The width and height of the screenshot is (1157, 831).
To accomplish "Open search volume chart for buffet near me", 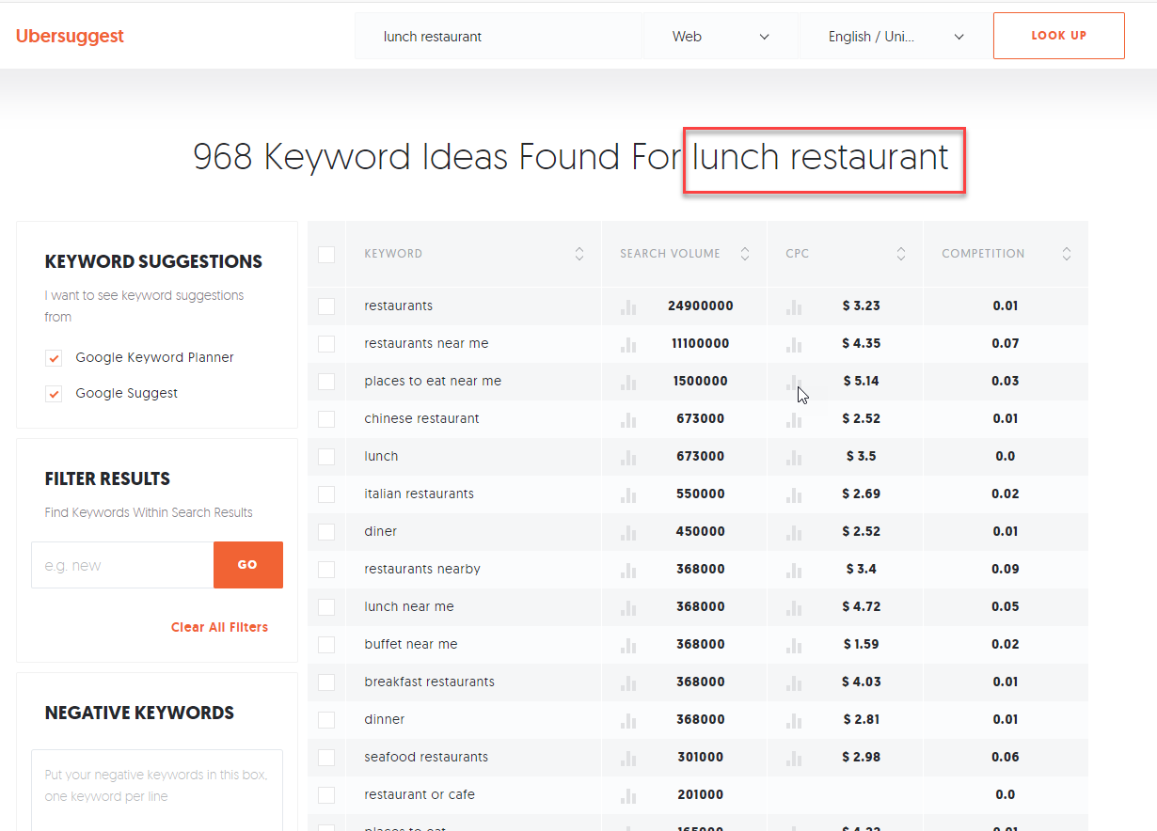I will 628,645.
